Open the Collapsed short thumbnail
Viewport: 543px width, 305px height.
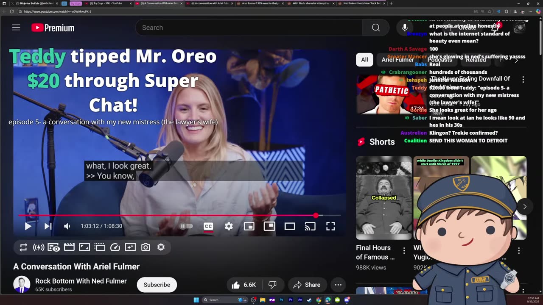tap(384, 198)
